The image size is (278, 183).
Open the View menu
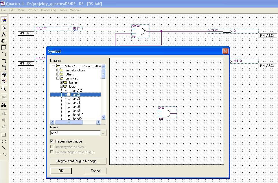click(21, 10)
